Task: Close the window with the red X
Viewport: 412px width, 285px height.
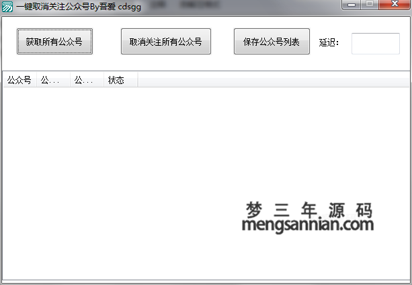Action: click(x=395, y=4)
